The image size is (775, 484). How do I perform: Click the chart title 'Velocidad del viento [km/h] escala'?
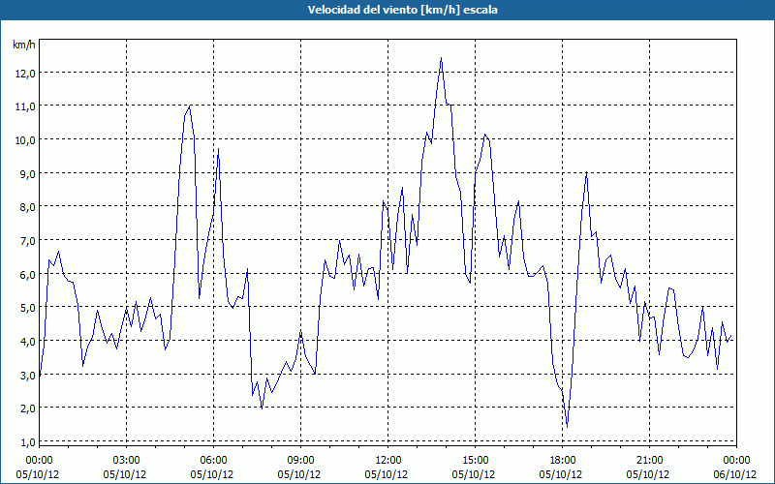coord(402,10)
